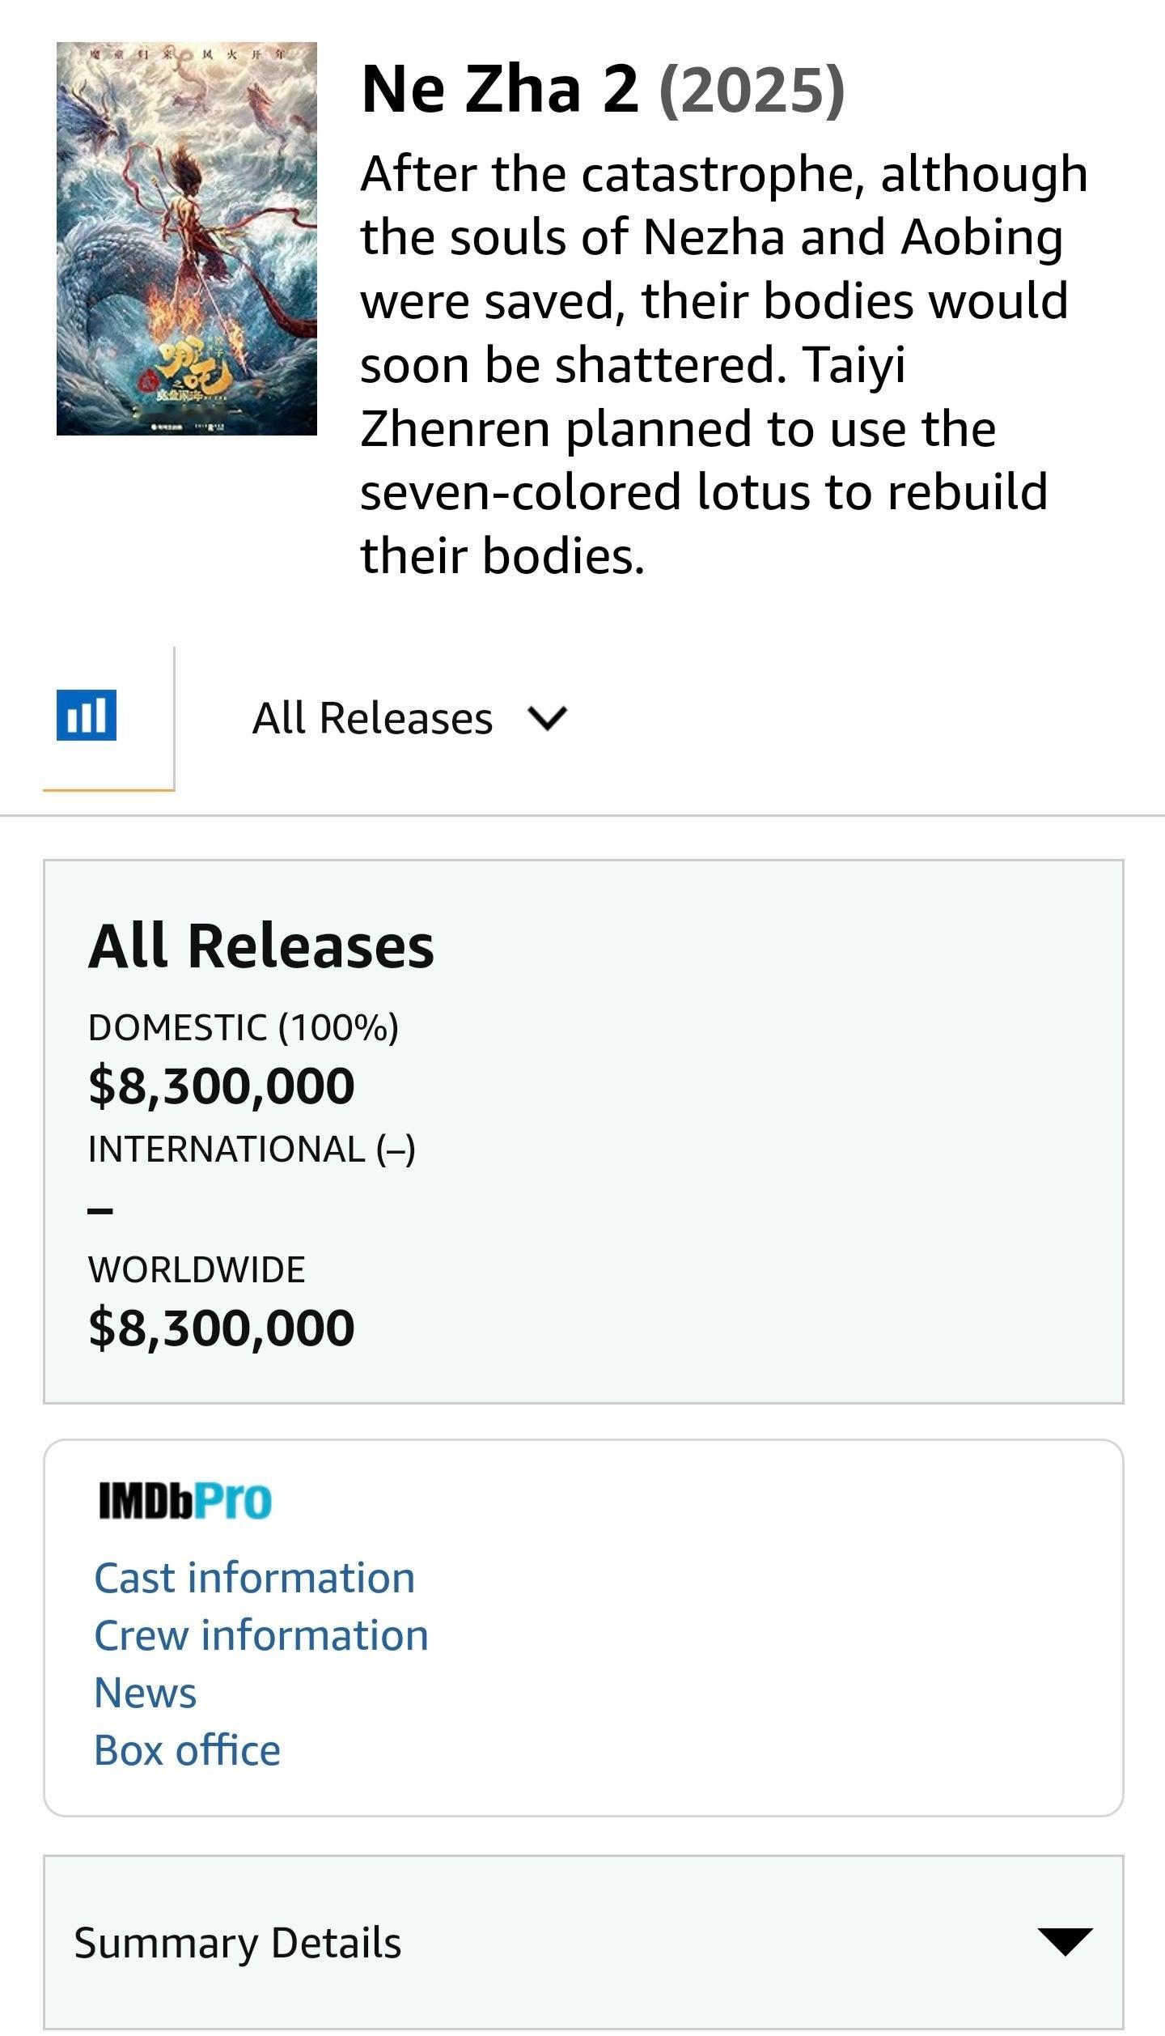
Task: Expand the Summary Details section
Action: (x=583, y=1941)
